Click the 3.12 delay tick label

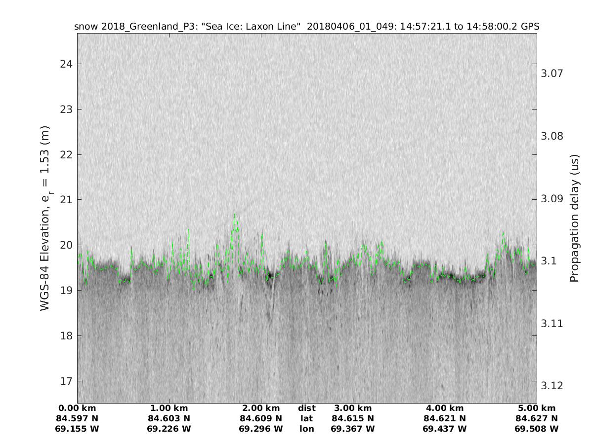pyautogui.click(x=552, y=385)
